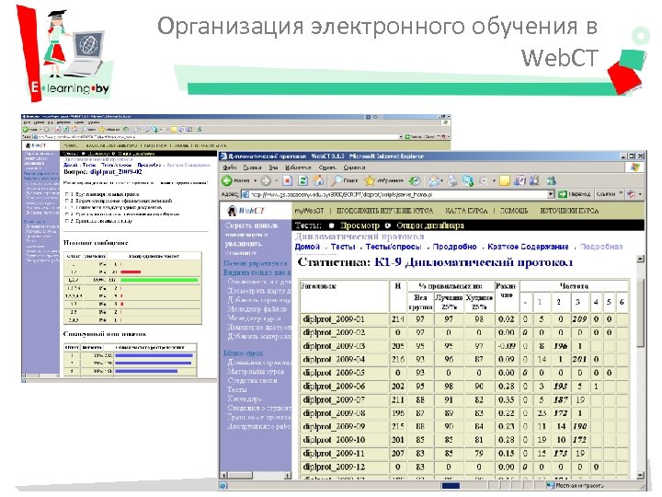Select the Просмотр radio button
662x497 pixels.
tap(331, 225)
